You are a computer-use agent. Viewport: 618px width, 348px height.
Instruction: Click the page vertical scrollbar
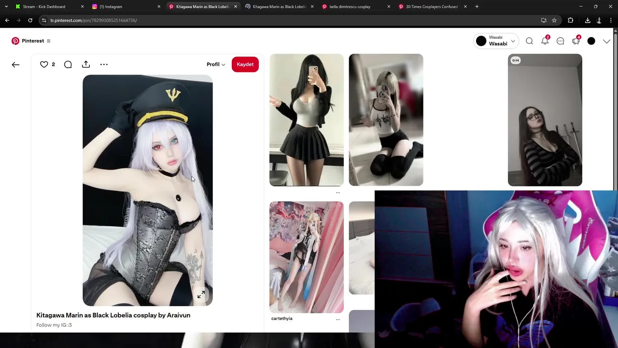tap(616, 111)
